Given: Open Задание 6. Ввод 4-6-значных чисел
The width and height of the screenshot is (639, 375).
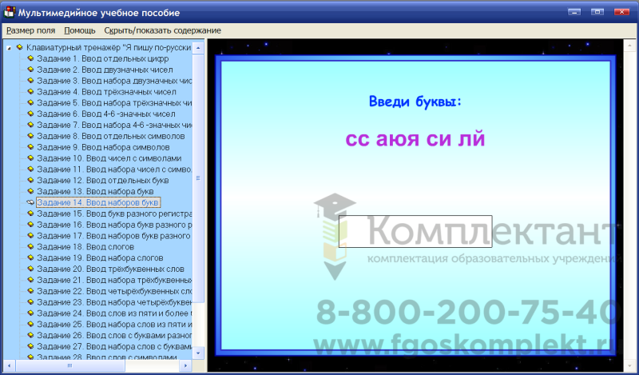Looking at the screenshot, I should click(106, 114).
